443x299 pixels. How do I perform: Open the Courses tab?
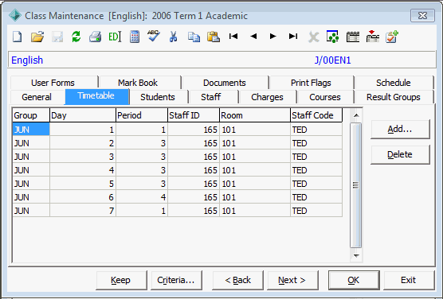[x=325, y=97]
